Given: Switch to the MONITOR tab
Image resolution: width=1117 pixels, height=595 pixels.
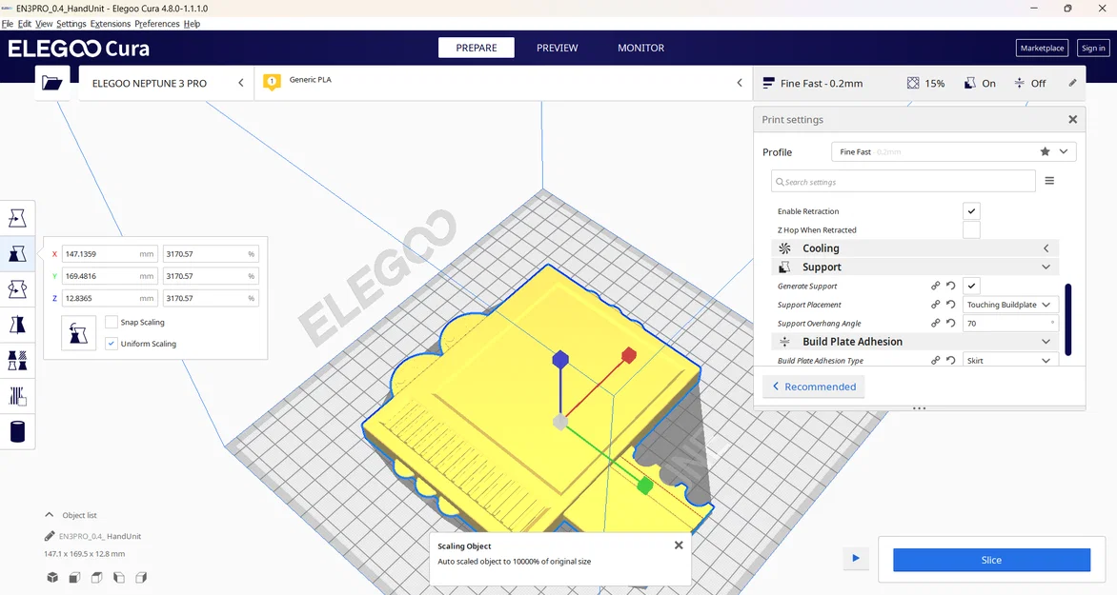Looking at the screenshot, I should pos(640,48).
